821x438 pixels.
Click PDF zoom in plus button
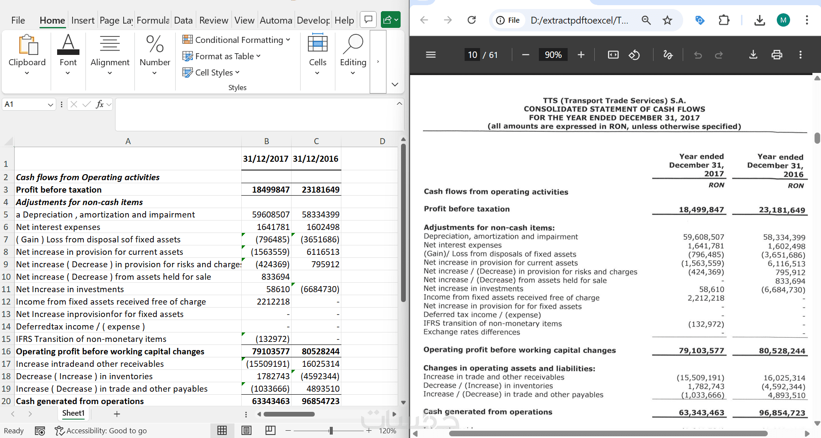[x=581, y=54]
